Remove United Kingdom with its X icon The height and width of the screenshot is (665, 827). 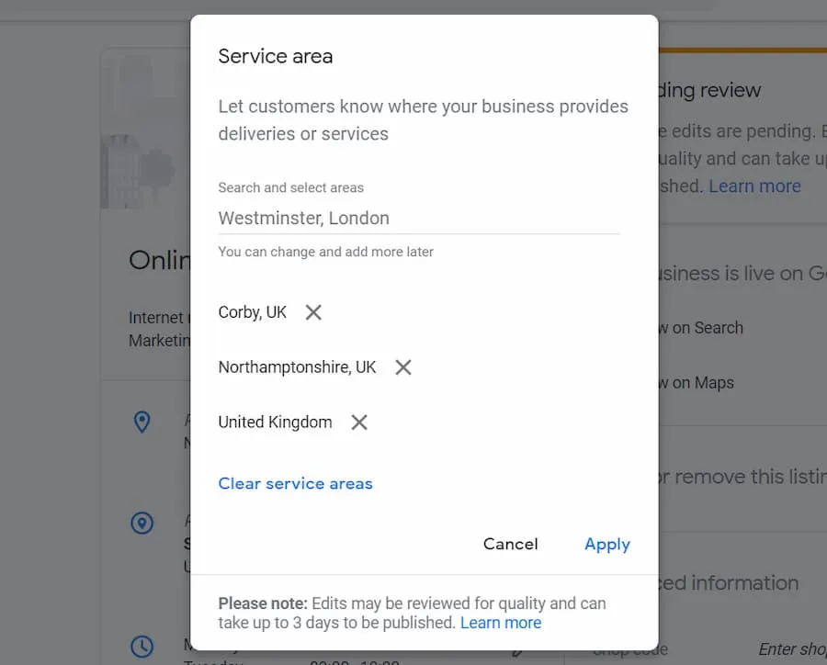[x=359, y=423]
